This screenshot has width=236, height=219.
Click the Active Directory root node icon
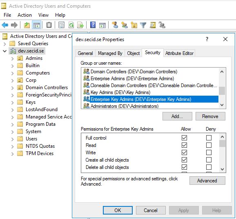tap(5, 36)
